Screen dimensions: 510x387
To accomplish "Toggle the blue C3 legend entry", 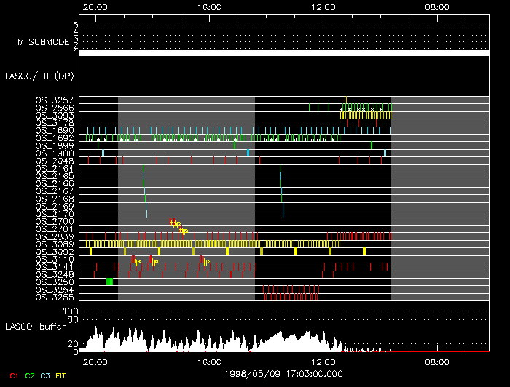I will click(x=47, y=375).
